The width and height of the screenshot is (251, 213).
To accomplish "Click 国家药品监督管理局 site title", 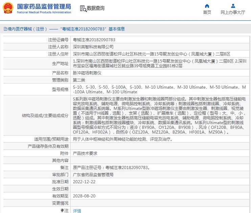I will pos(44,6).
